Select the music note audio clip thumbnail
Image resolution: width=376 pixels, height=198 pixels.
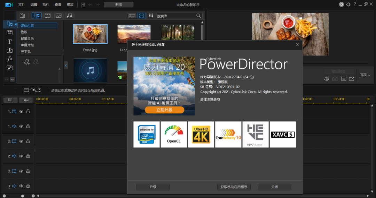(90, 71)
